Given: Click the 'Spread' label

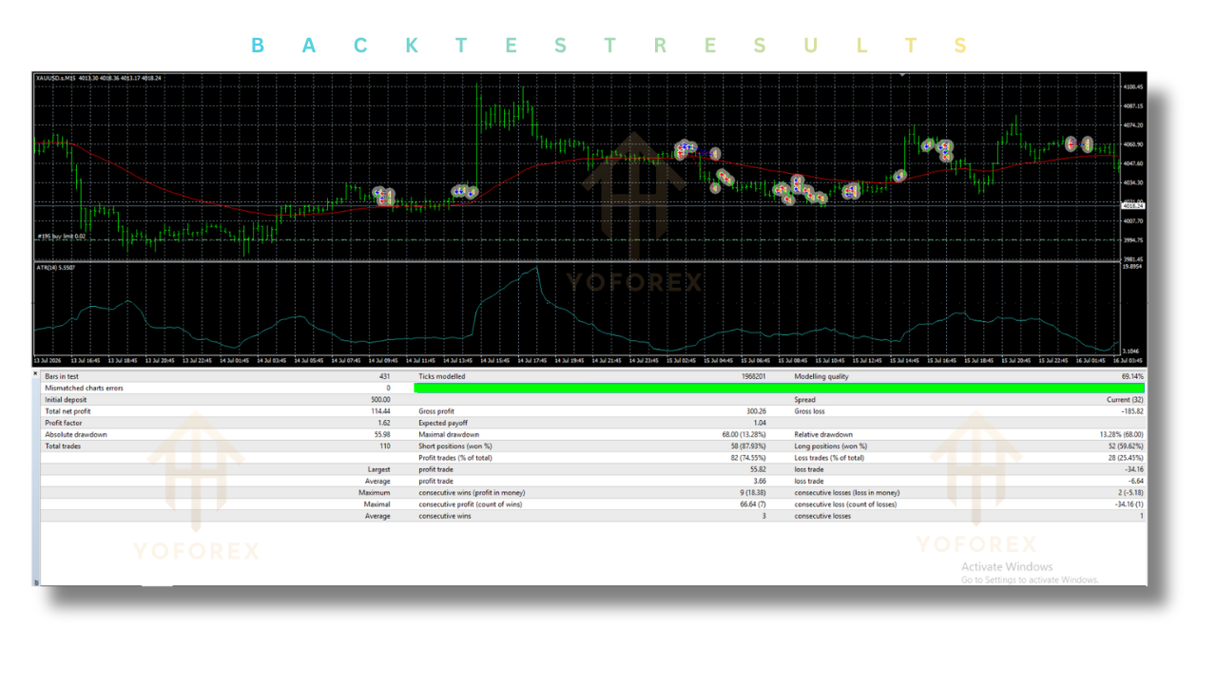Looking at the screenshot, I should pyautogui.click(x=804, y=400).
